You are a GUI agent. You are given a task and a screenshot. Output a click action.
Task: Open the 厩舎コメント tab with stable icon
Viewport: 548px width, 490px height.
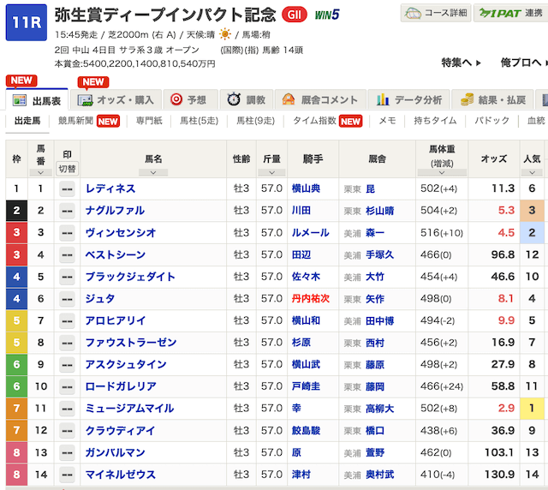[x=320, y=99]
